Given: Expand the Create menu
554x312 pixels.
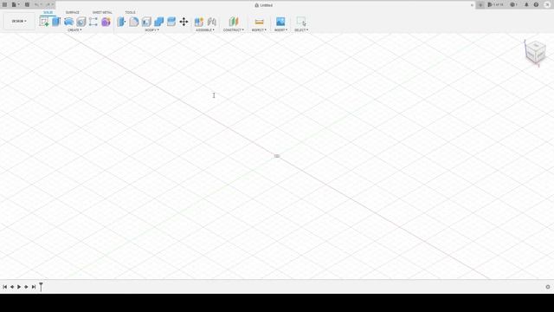Looking at the screenshot, I should coord(74,30).
